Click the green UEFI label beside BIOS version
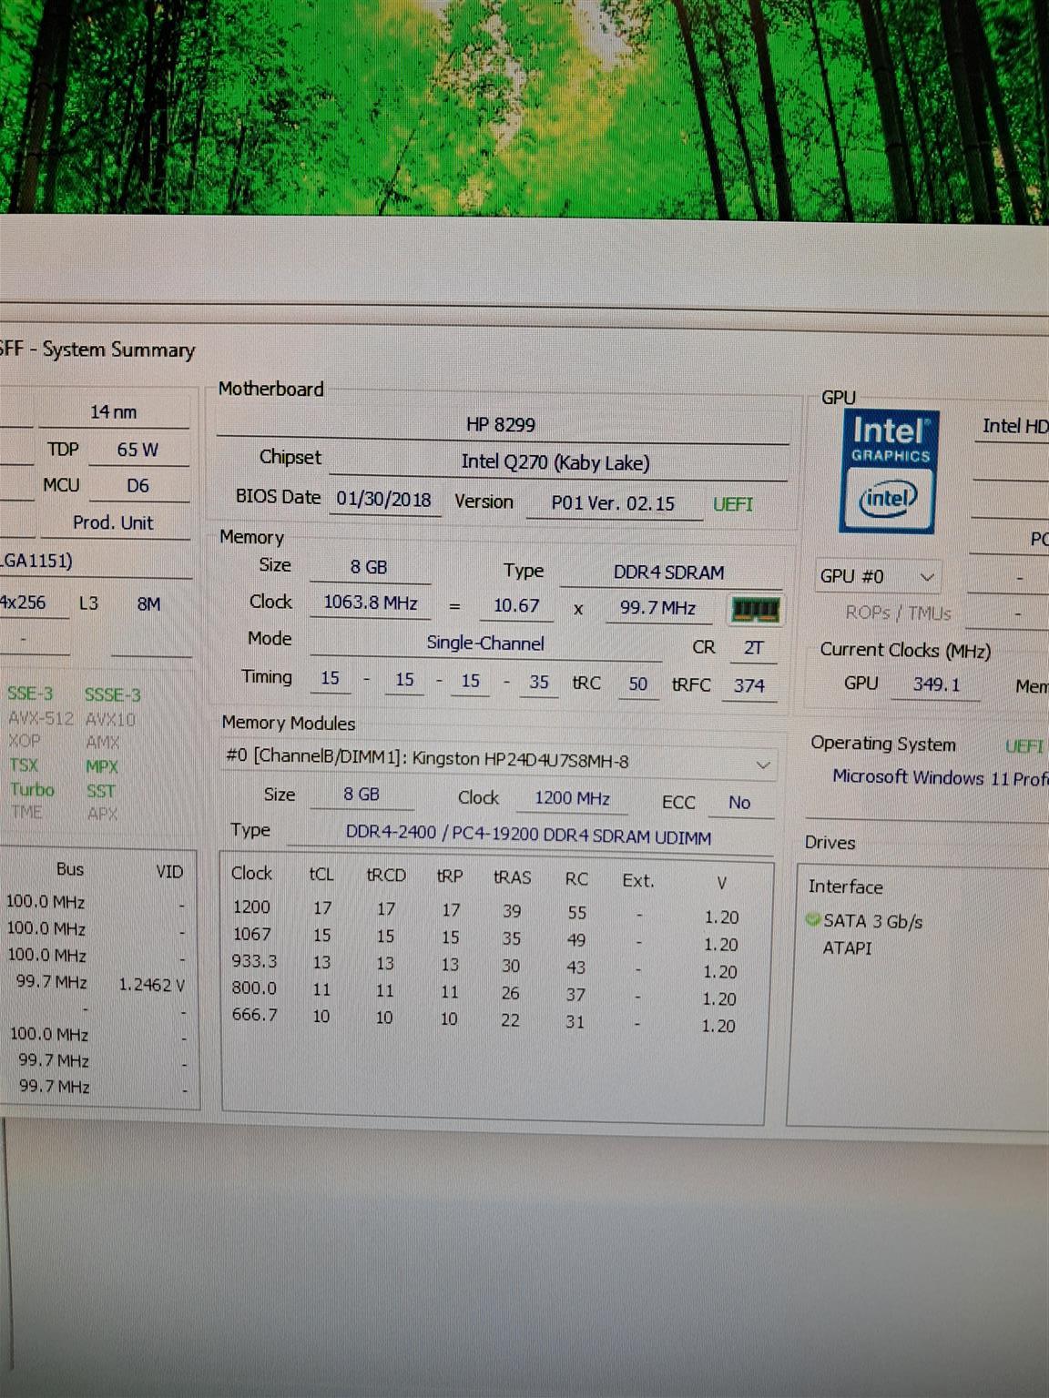1049x1398 pixels. [732, 504]
